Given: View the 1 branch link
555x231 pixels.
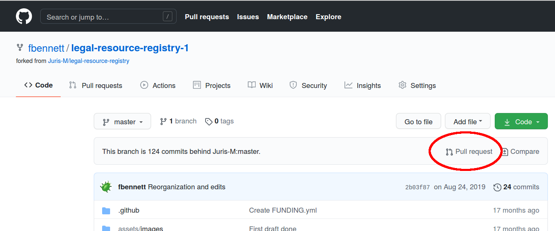Looking at the screenshot, I should [178, 121].
